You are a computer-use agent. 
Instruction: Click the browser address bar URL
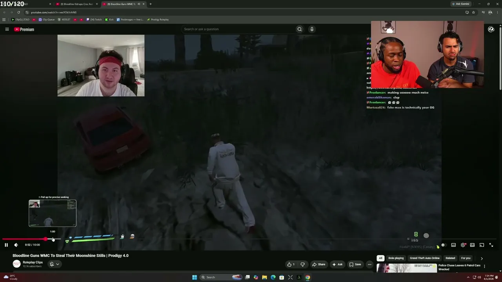[54, 13]
